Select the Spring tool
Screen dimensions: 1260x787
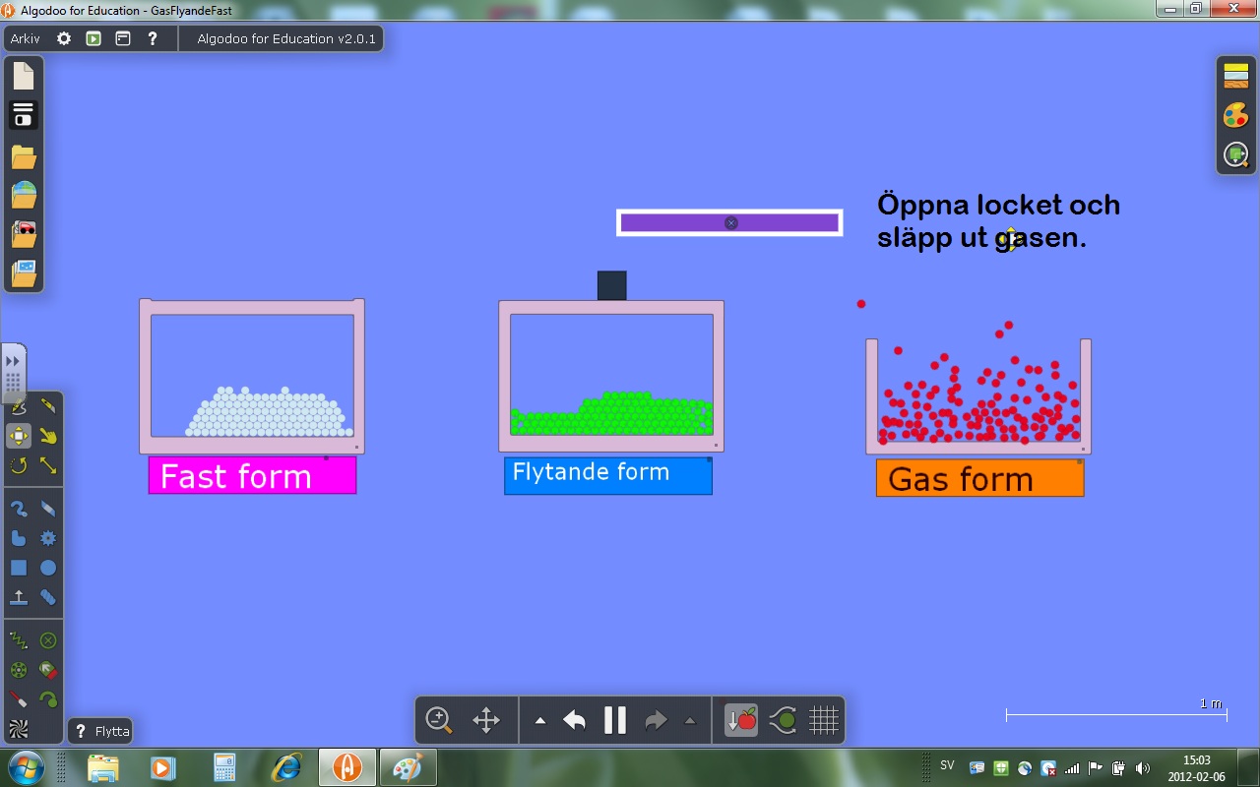(19, 640)
